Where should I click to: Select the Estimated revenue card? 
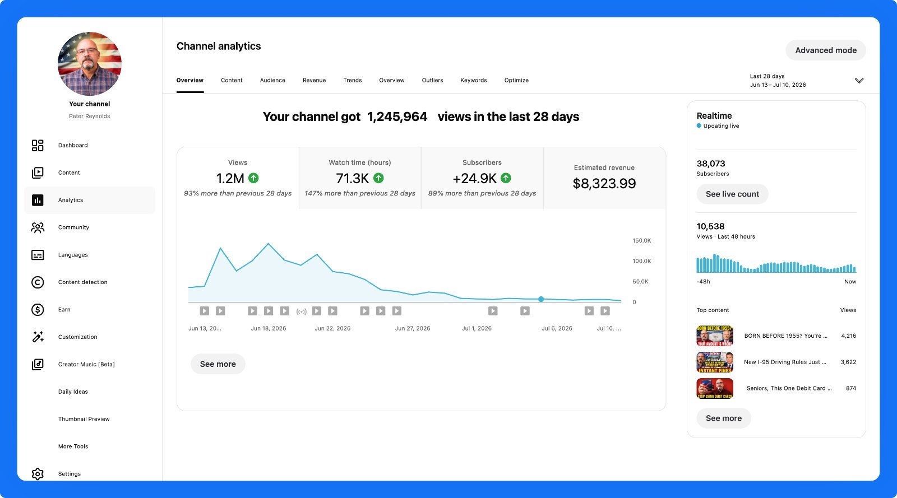pyautogui.click(x=604, y=178)
